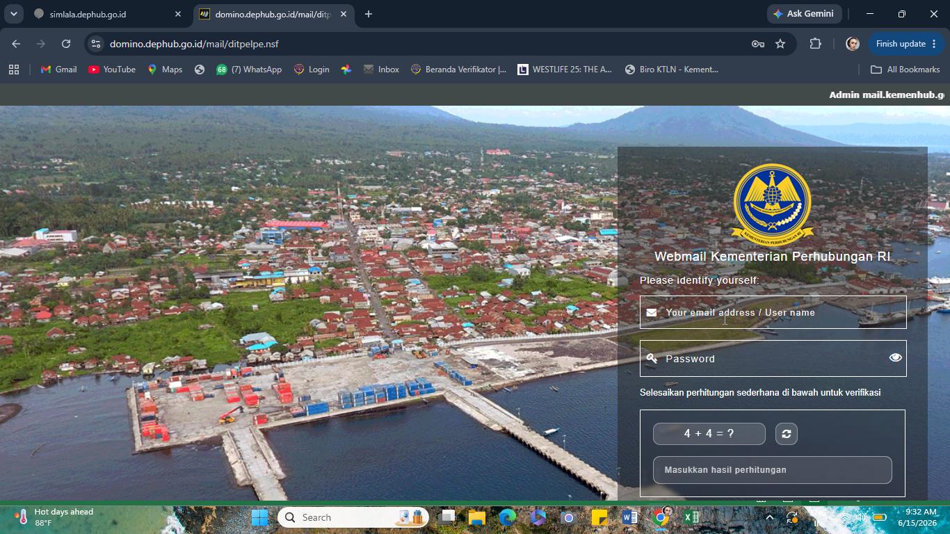Close the simlala.dephub.go.id tab
The image size is (950, 534).
pyautogui.click(x=177, y=14)
